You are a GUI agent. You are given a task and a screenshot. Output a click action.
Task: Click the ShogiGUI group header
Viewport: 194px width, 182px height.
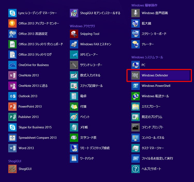pos(14,161)
